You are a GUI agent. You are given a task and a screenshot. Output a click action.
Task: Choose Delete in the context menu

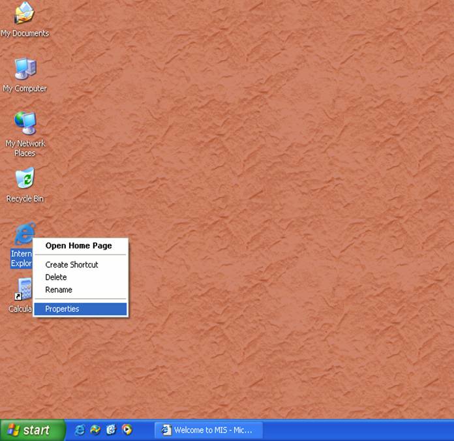(56, 277)
